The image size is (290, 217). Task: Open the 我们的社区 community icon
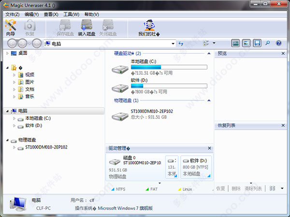(x=149, y=27)
